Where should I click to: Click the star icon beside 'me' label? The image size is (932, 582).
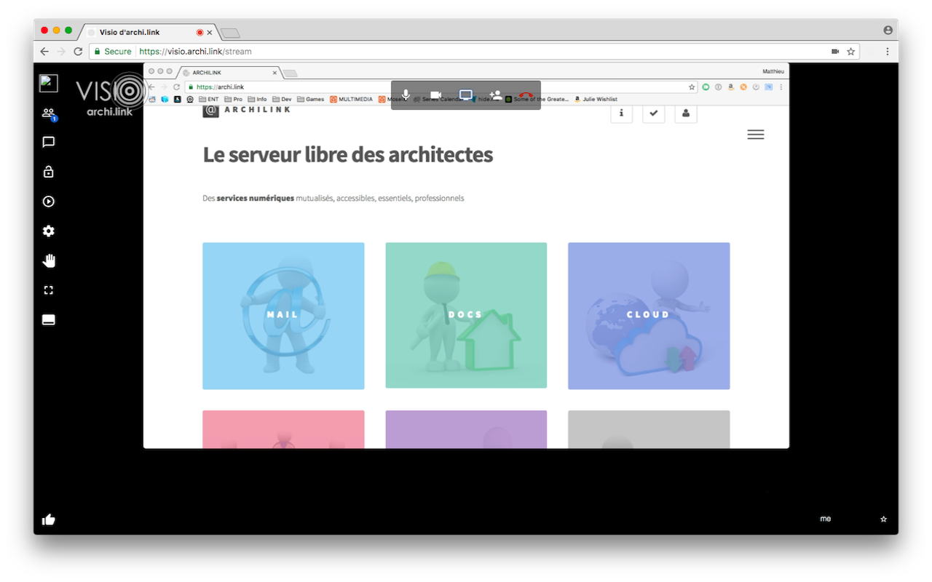pos(884,519)
